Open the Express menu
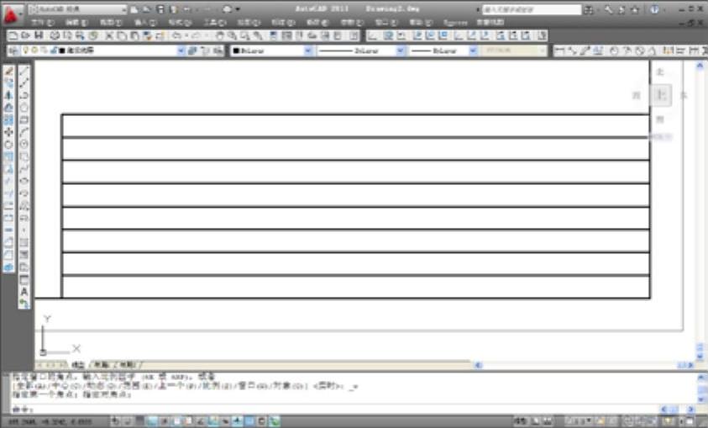Image resolution: width=708 pixels, height=428 pixels. coord(455,22)
